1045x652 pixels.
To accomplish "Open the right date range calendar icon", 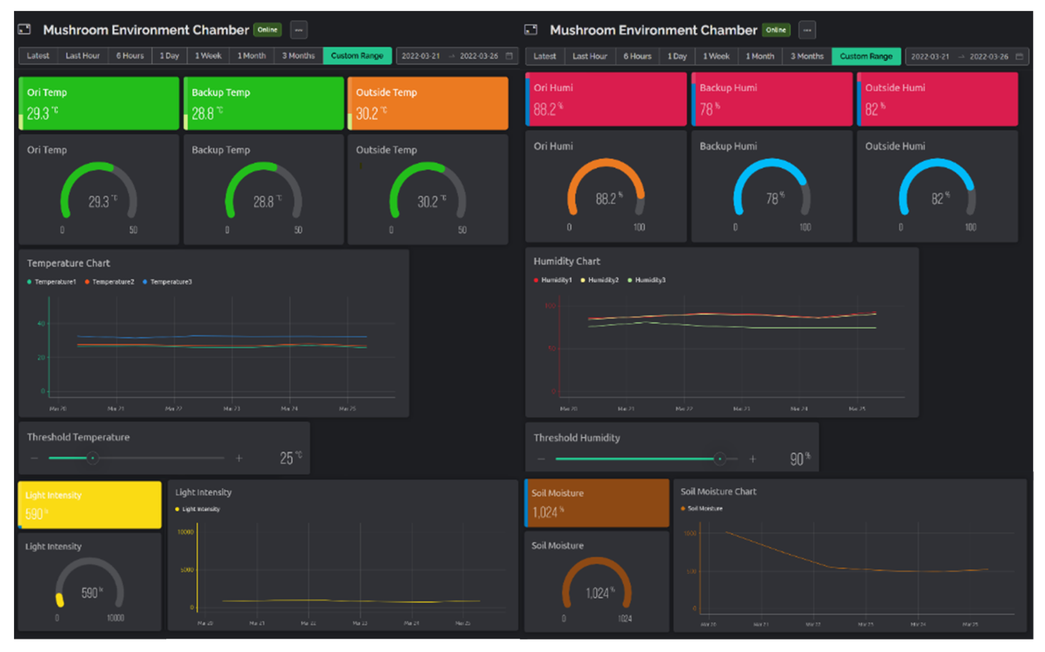I will pyautogui.click(x=1019, y=57).
